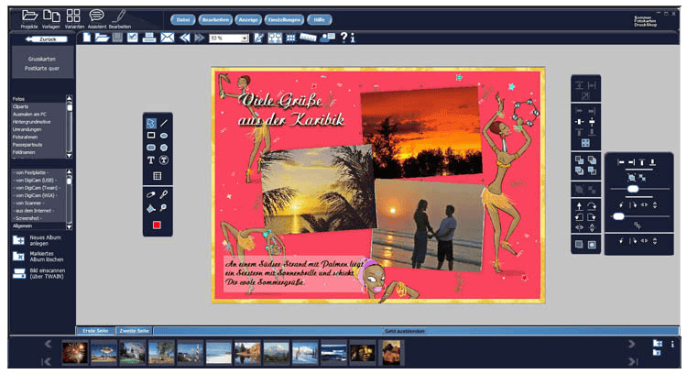Select 'von DigiCam (USB)' in source list
The height and width of the screenshot is (374, 687).
pos(37,180)
